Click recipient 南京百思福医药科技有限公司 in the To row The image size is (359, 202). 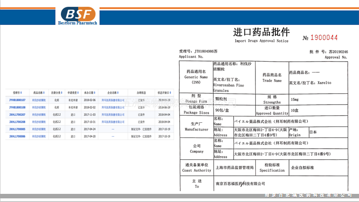point(240,183)
